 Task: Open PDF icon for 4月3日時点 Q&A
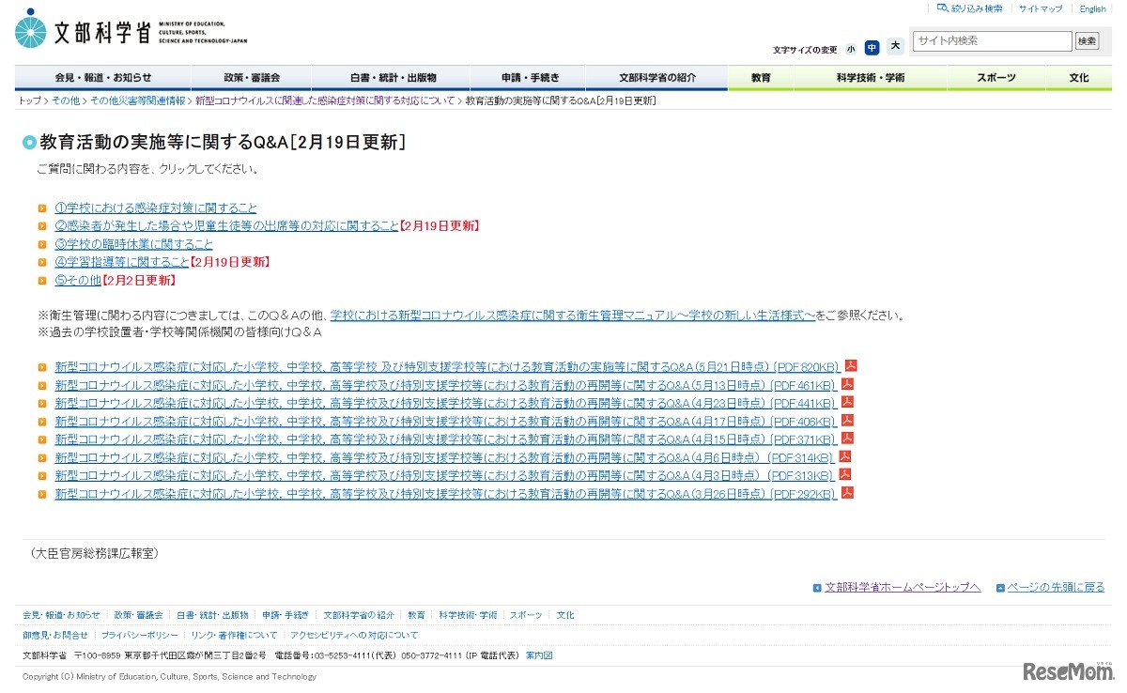point(844,474)
